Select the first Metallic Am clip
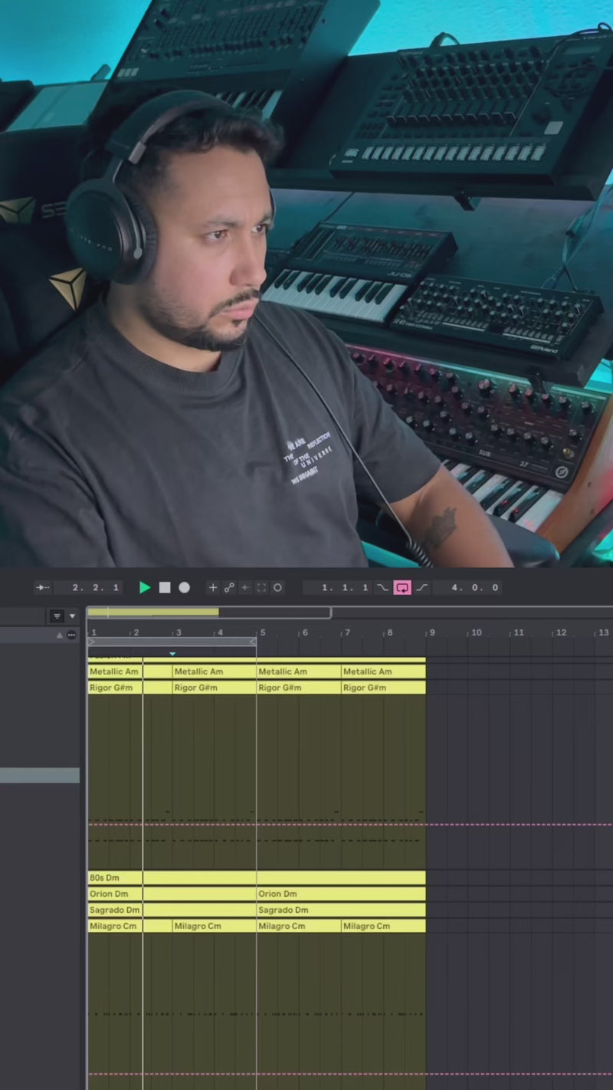 click(x=114, y=671)
